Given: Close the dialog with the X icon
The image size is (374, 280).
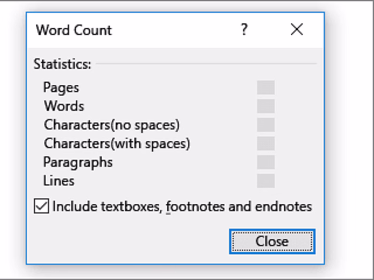Looking at the screenshot, I should (297, 30).
